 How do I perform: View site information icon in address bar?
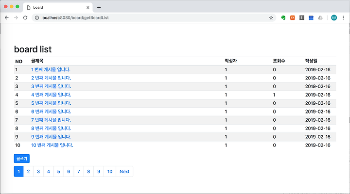(x=37, y=17)
